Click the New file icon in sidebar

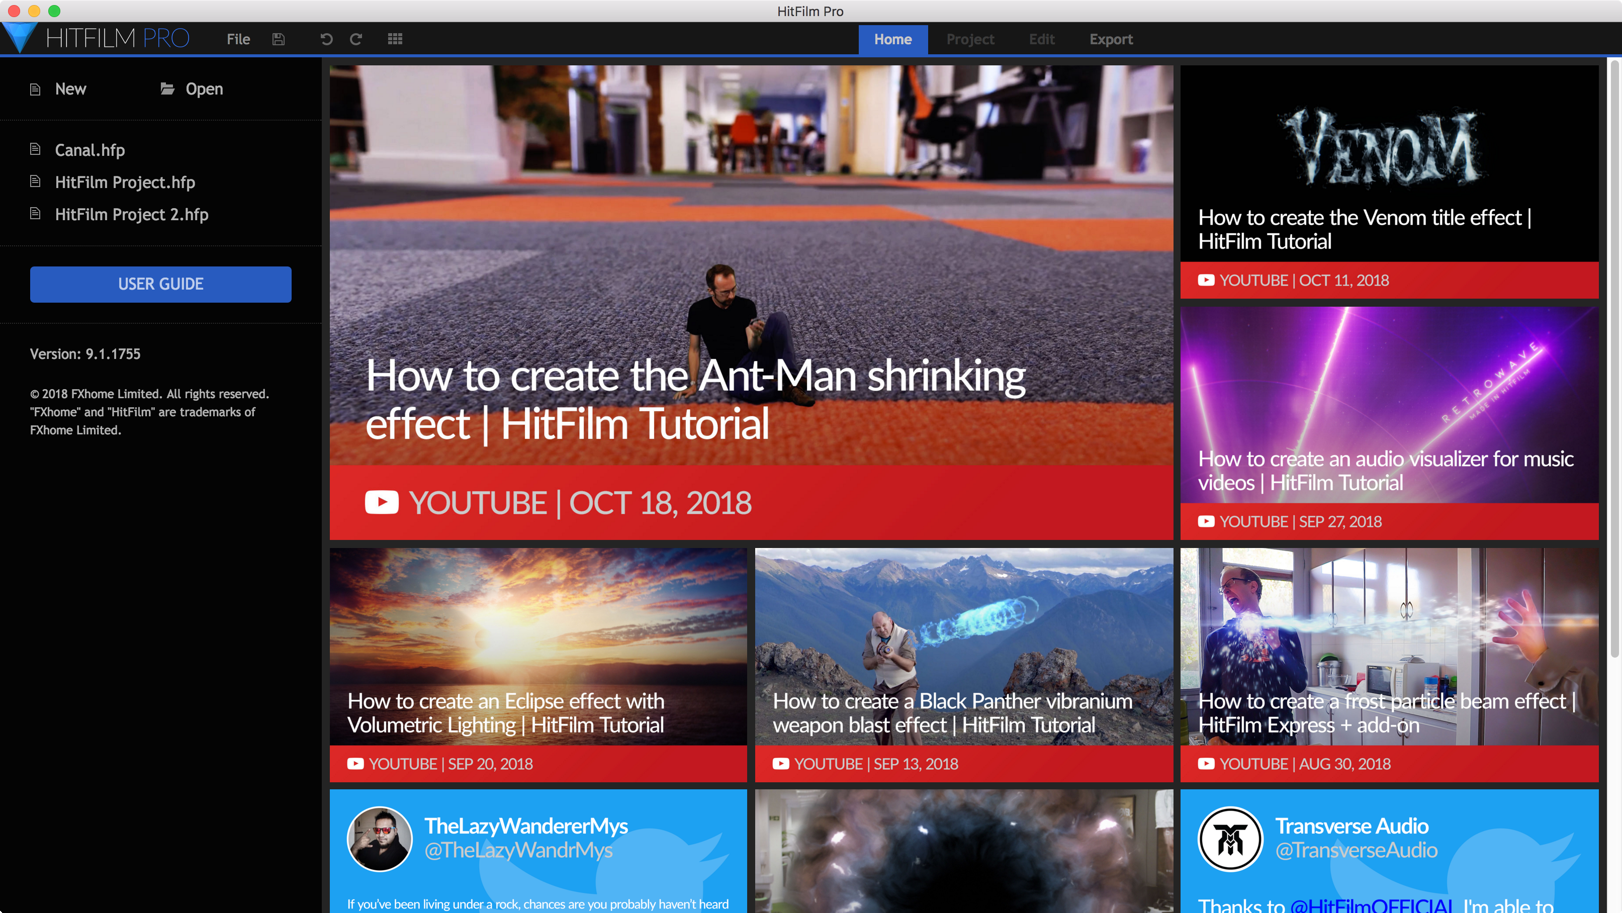(x=36, y=88)
